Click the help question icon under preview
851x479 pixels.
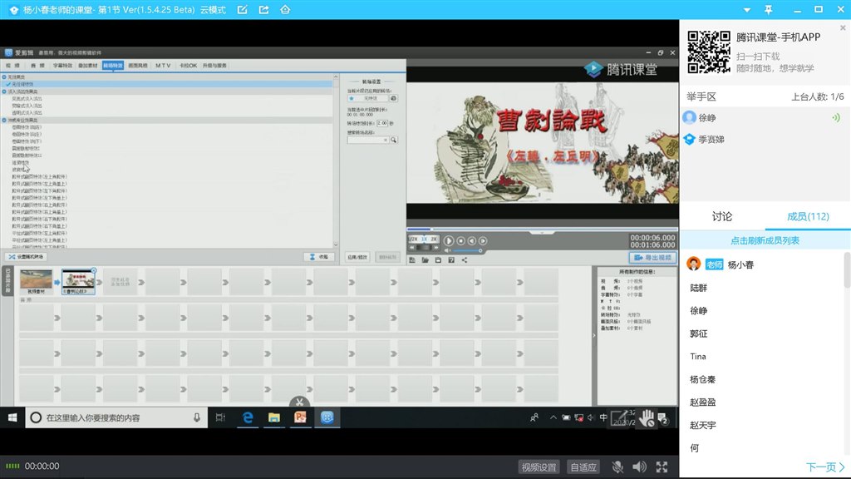coord(451,260)
